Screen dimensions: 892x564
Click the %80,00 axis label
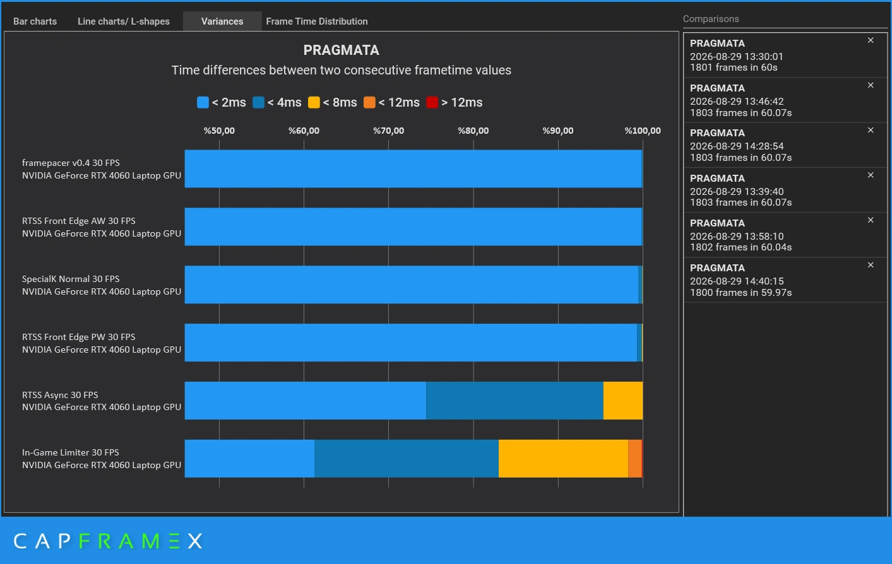(x=473, y=131)
